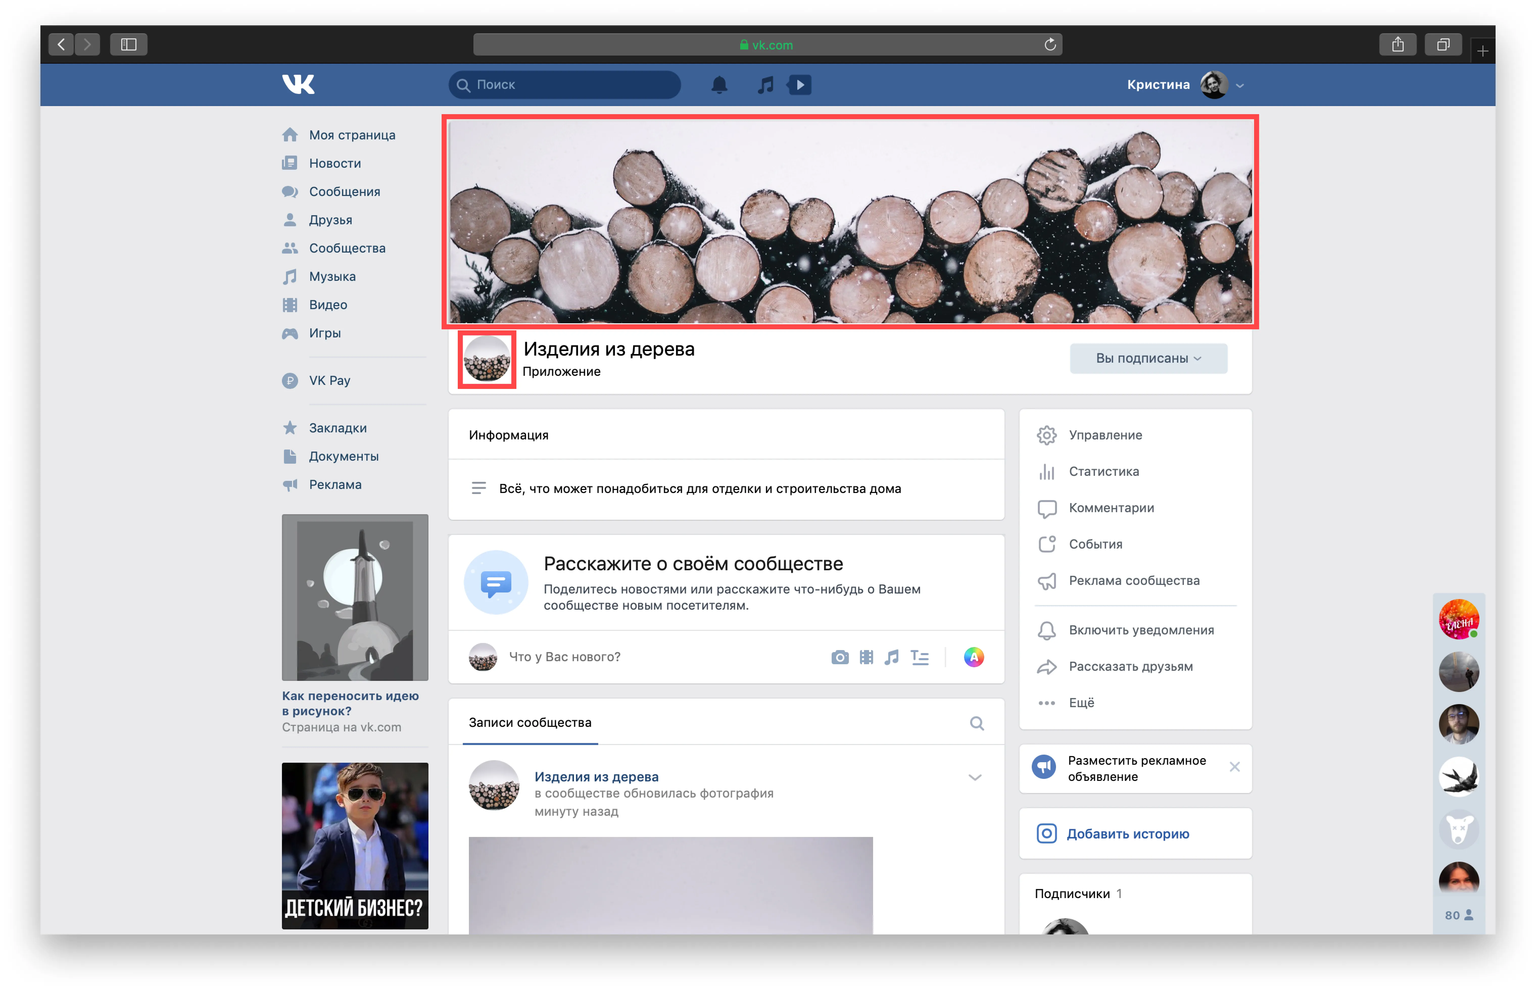Open a new tab with plus button

1483,51
